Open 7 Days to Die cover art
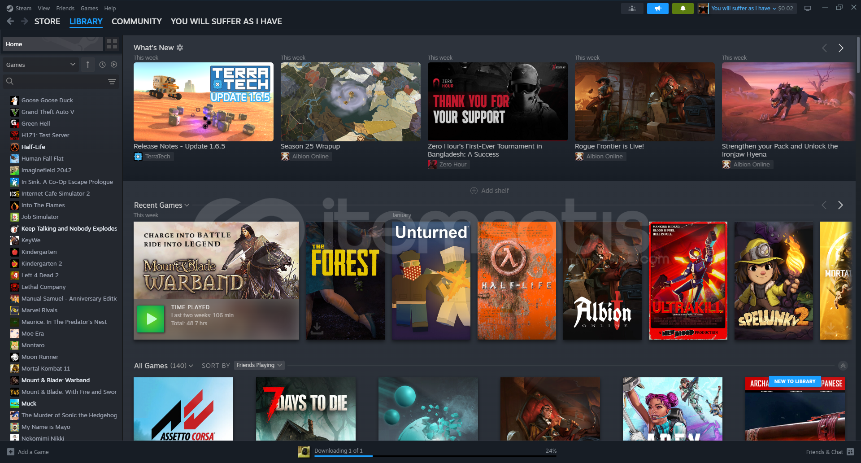The height and width of the screenshot is (463, 861). 306,409
